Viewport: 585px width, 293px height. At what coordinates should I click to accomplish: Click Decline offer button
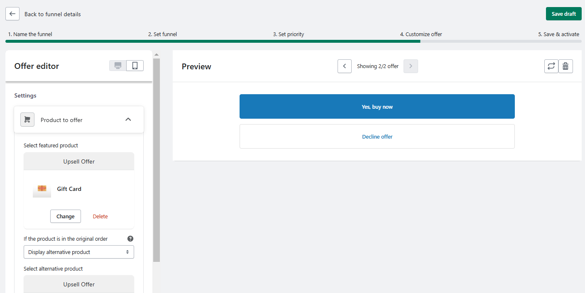(377, 137)
